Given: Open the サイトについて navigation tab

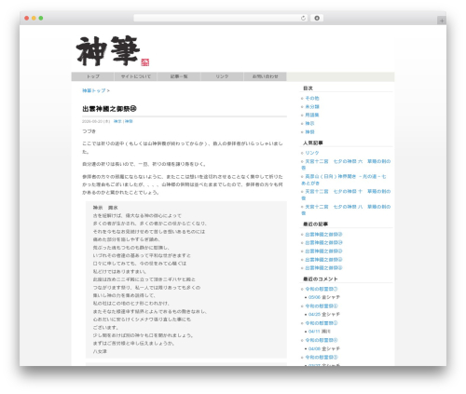Looking at the screenshot, I should click(x=136, y=76).
